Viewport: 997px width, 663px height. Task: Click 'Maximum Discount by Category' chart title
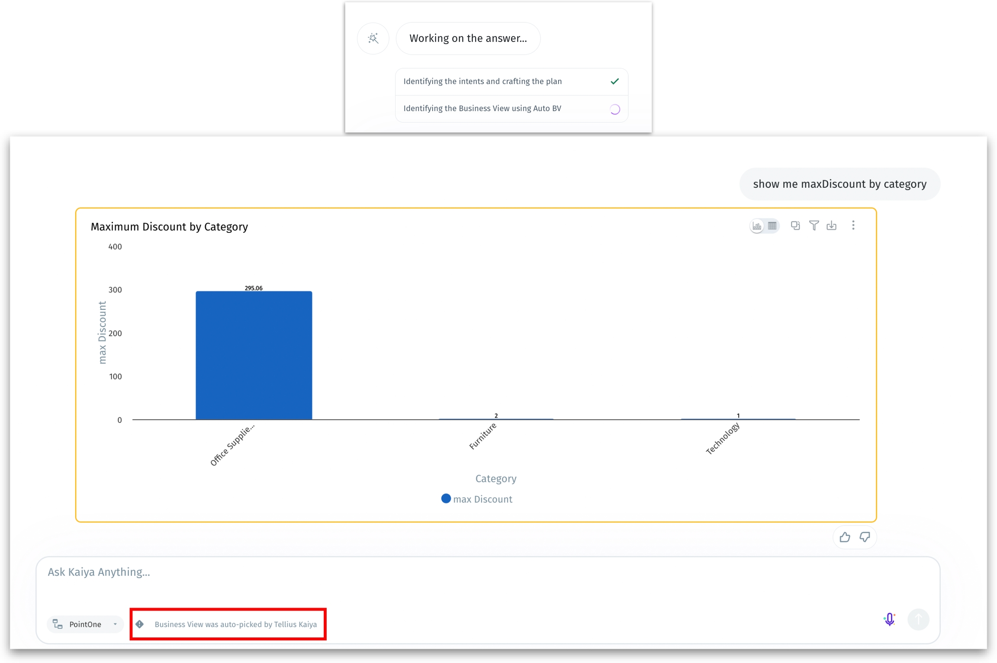pyautogui.click(x=169, y=226)
